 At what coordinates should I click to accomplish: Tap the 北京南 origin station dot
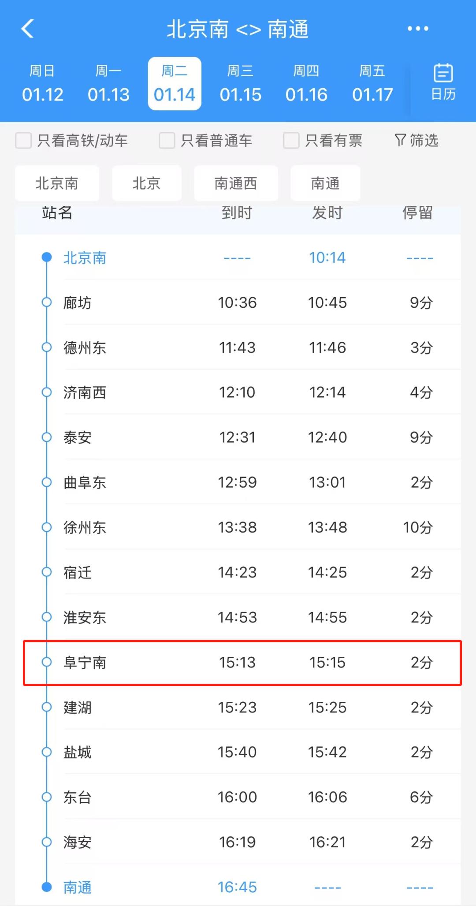[x=47, y=257]
